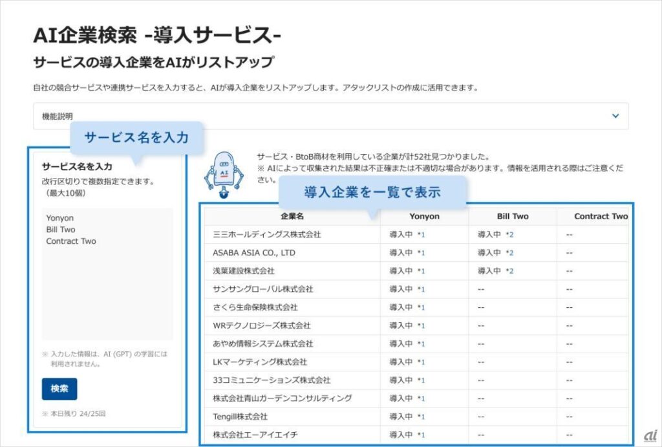
Task: Open the *1 footnote link for LKマーケティング株式会社
Action: point(421,362)
